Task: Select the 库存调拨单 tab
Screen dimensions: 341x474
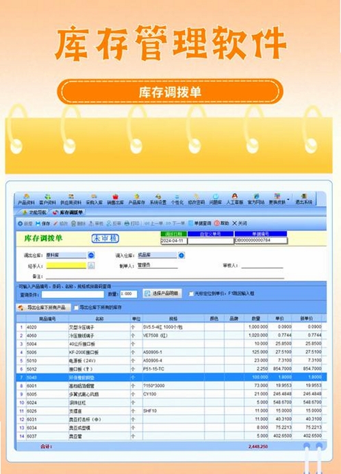Action: click(x=68, y=212)
